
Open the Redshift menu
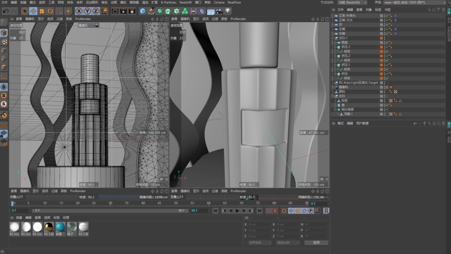coord(186,2)
